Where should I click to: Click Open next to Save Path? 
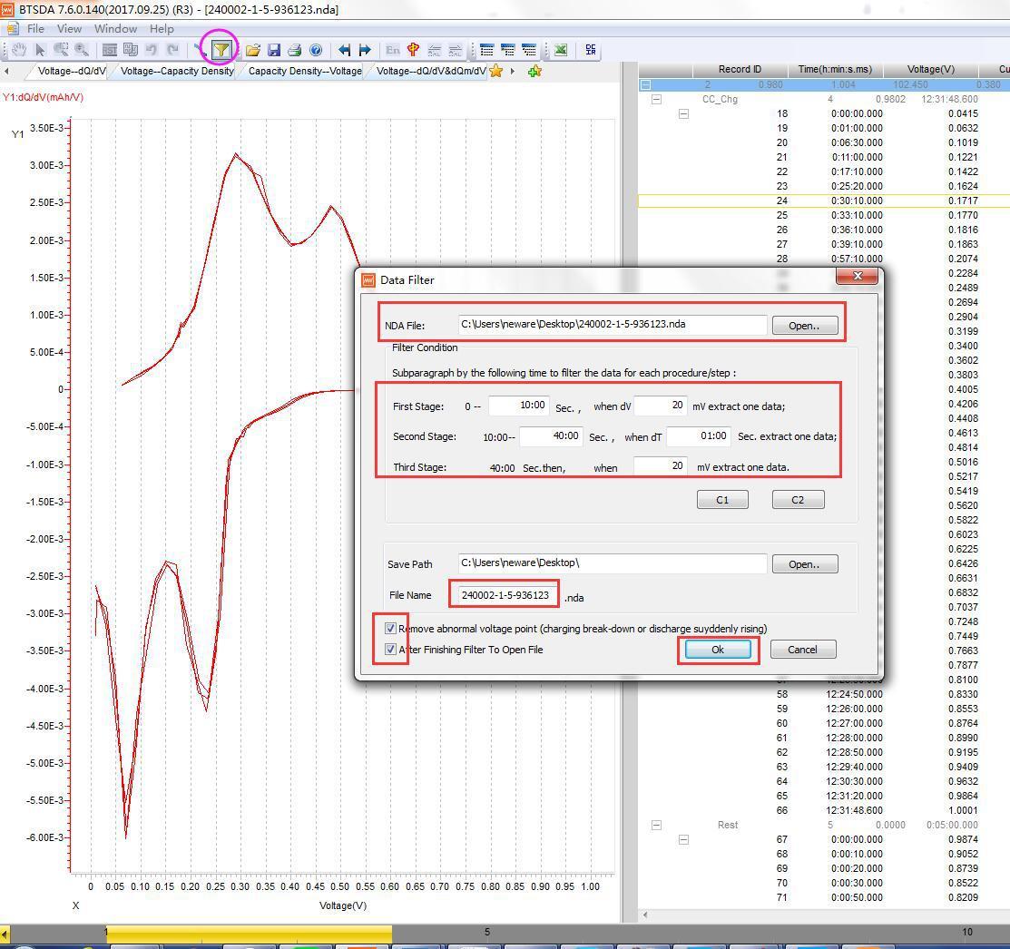pos(805,564)
